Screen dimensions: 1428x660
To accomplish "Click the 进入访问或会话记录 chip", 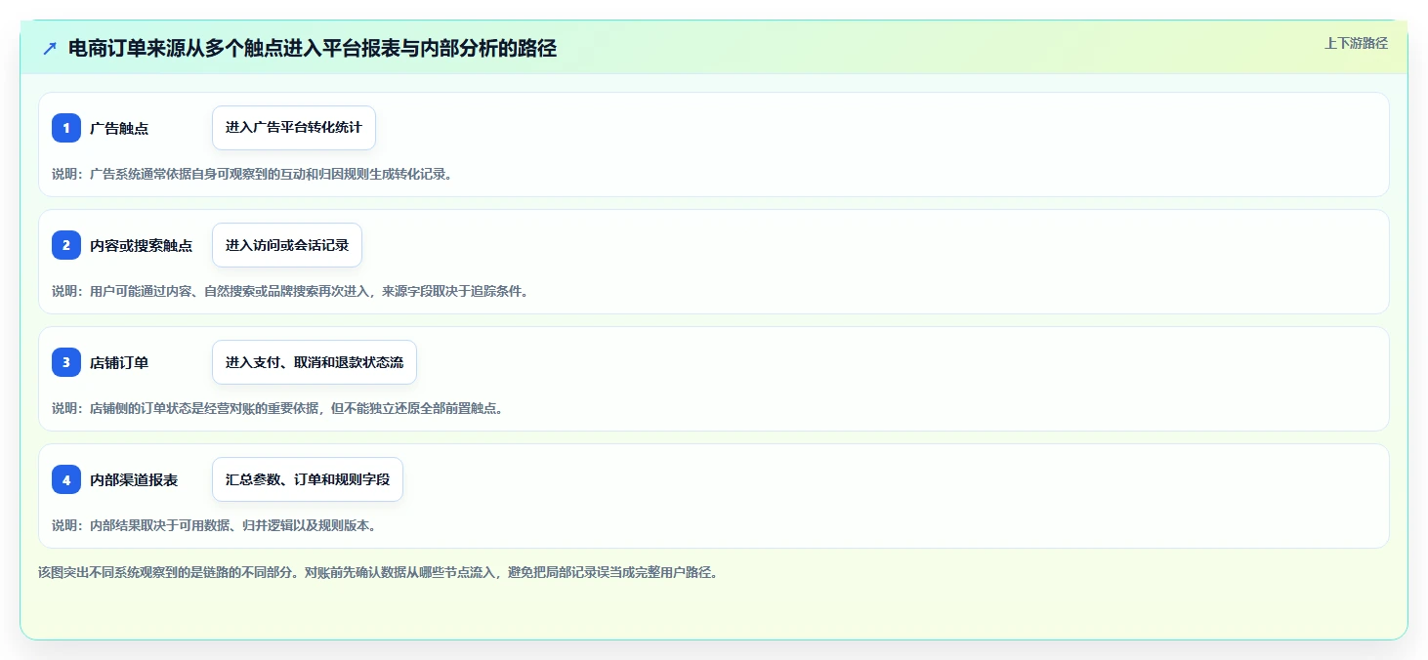I will point(287,245).
